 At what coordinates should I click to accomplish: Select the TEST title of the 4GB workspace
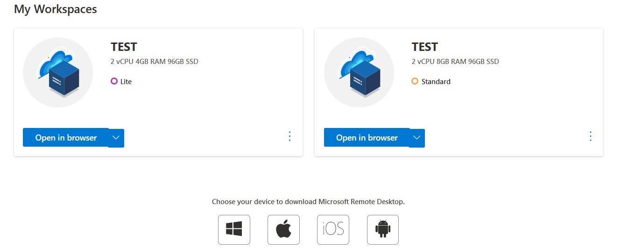(124, 47)
